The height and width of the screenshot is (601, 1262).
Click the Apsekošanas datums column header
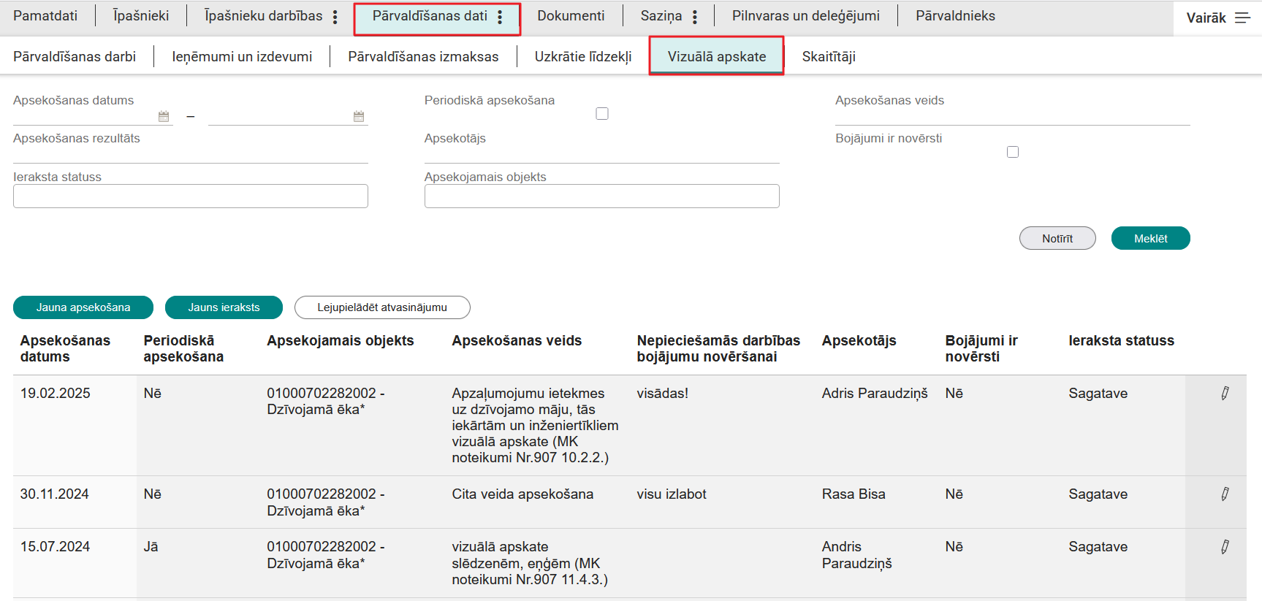[x=65, y=348]
